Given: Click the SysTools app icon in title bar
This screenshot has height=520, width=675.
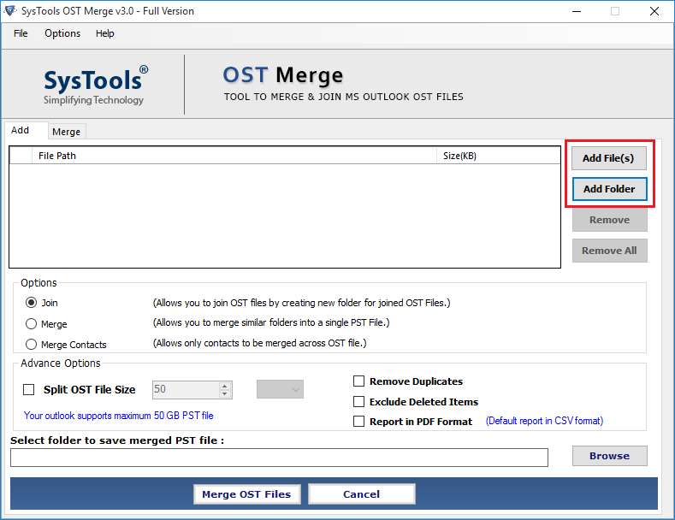Looking at the screenshot, I should 10,11.
